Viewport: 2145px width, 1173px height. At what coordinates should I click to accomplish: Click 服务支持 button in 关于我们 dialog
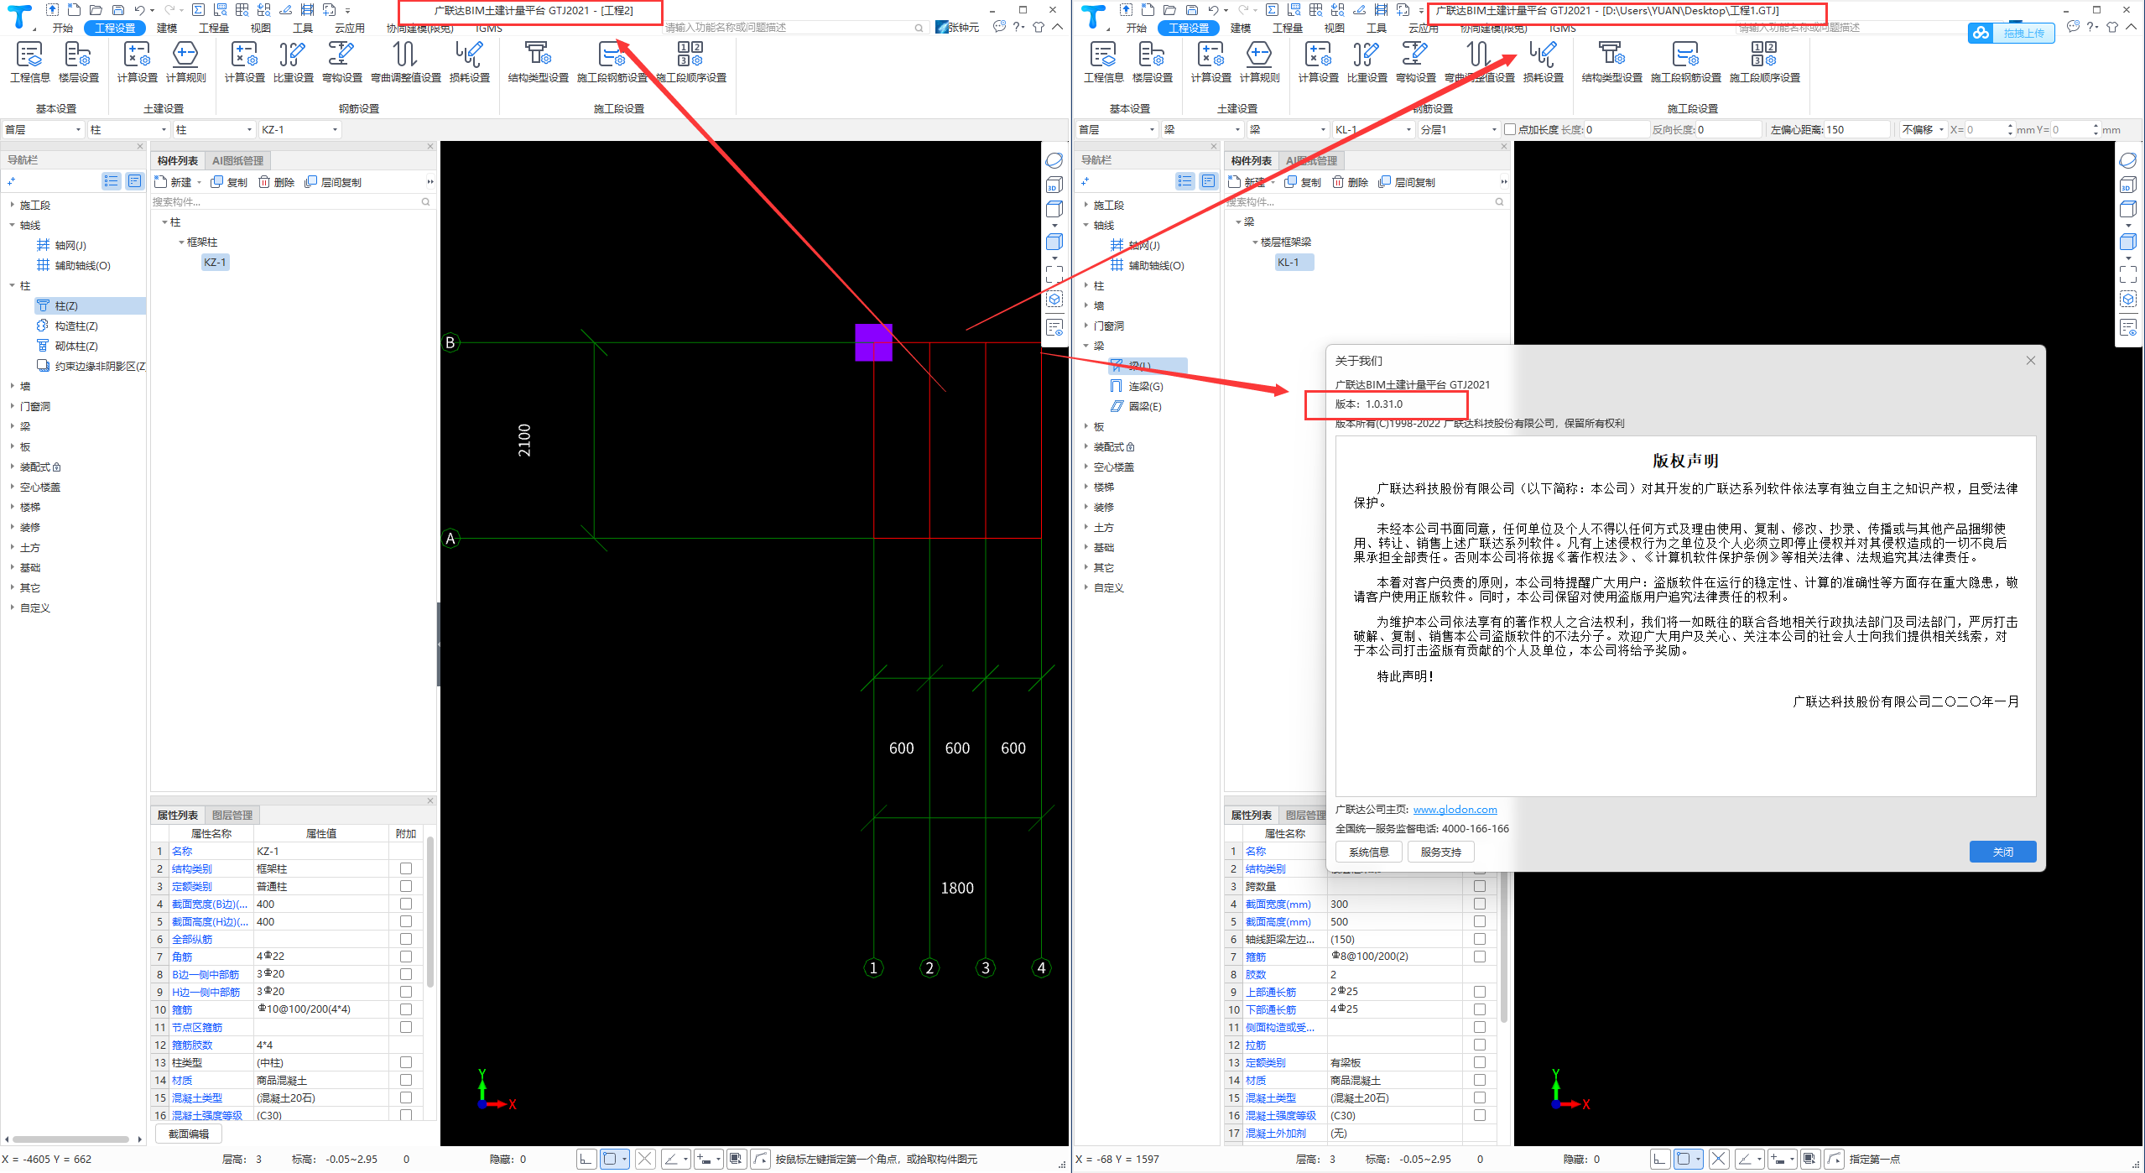(x=1440, y=852)
